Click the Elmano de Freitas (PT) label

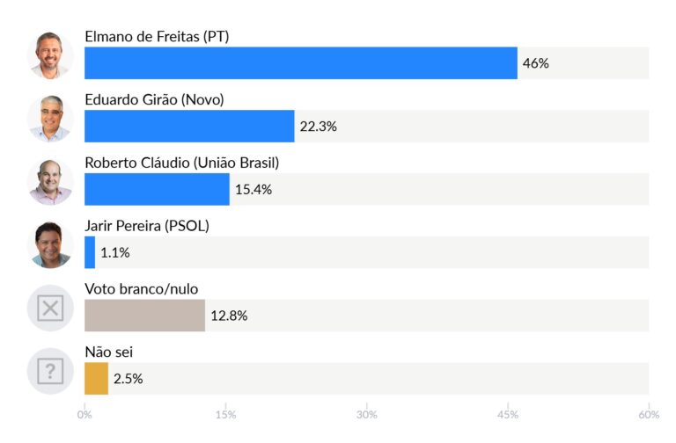click(x=157, y=37)
